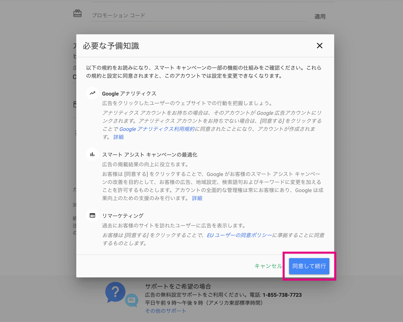Click the Google アナリティクス heading
The width and height of the screenshot is (403, 322).
[129, 93]
